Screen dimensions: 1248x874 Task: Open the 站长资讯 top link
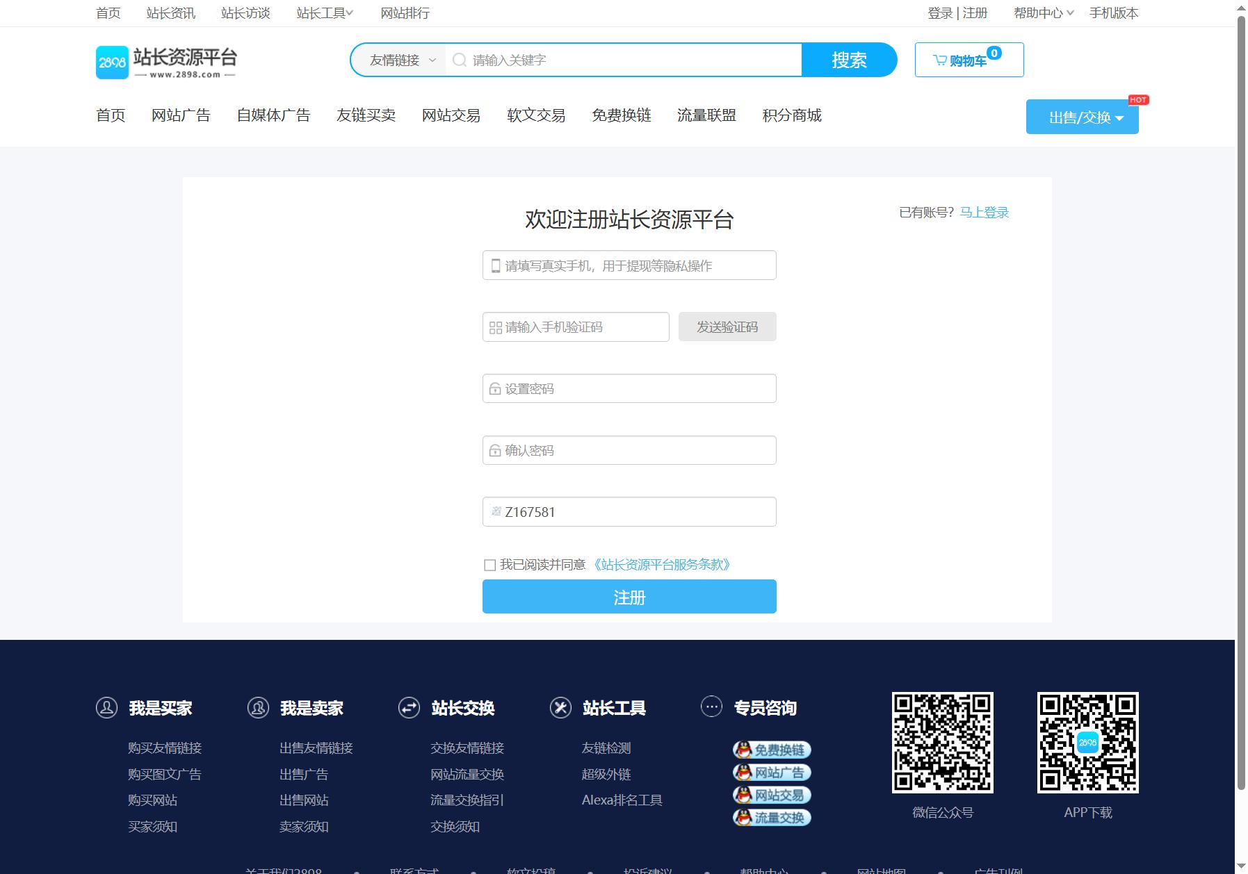tap(171, 13)
